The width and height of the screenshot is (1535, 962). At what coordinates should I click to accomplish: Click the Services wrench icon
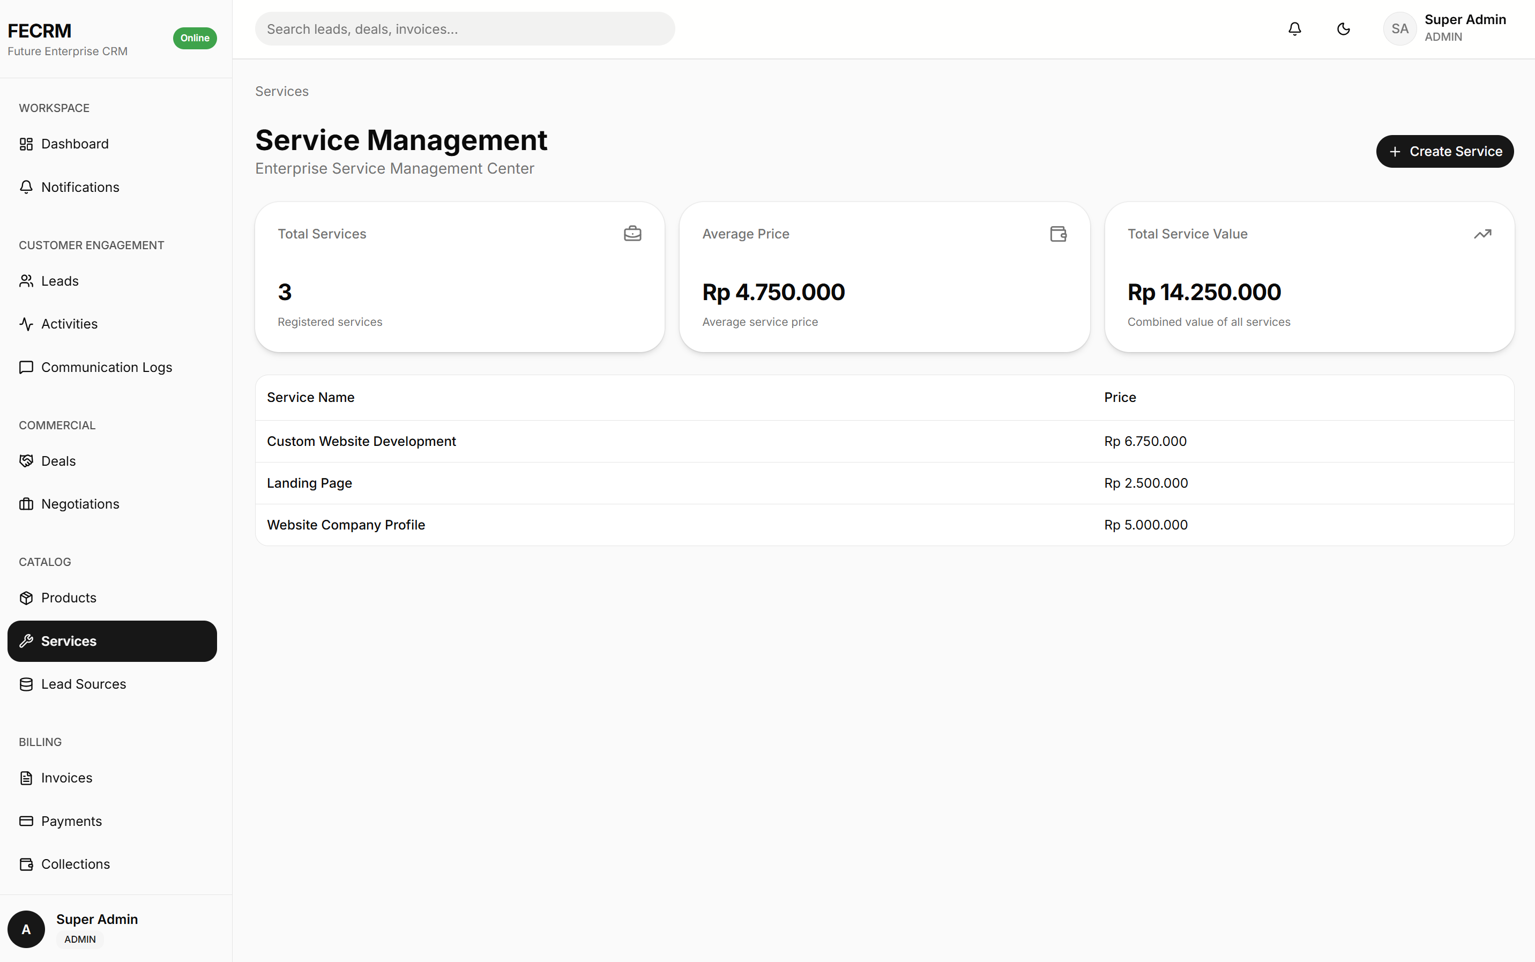[x=26, y=640]
